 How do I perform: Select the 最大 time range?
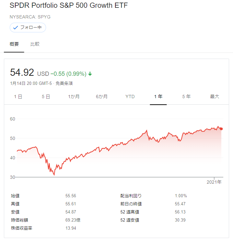pyautogui.click(x=215, y=97)
